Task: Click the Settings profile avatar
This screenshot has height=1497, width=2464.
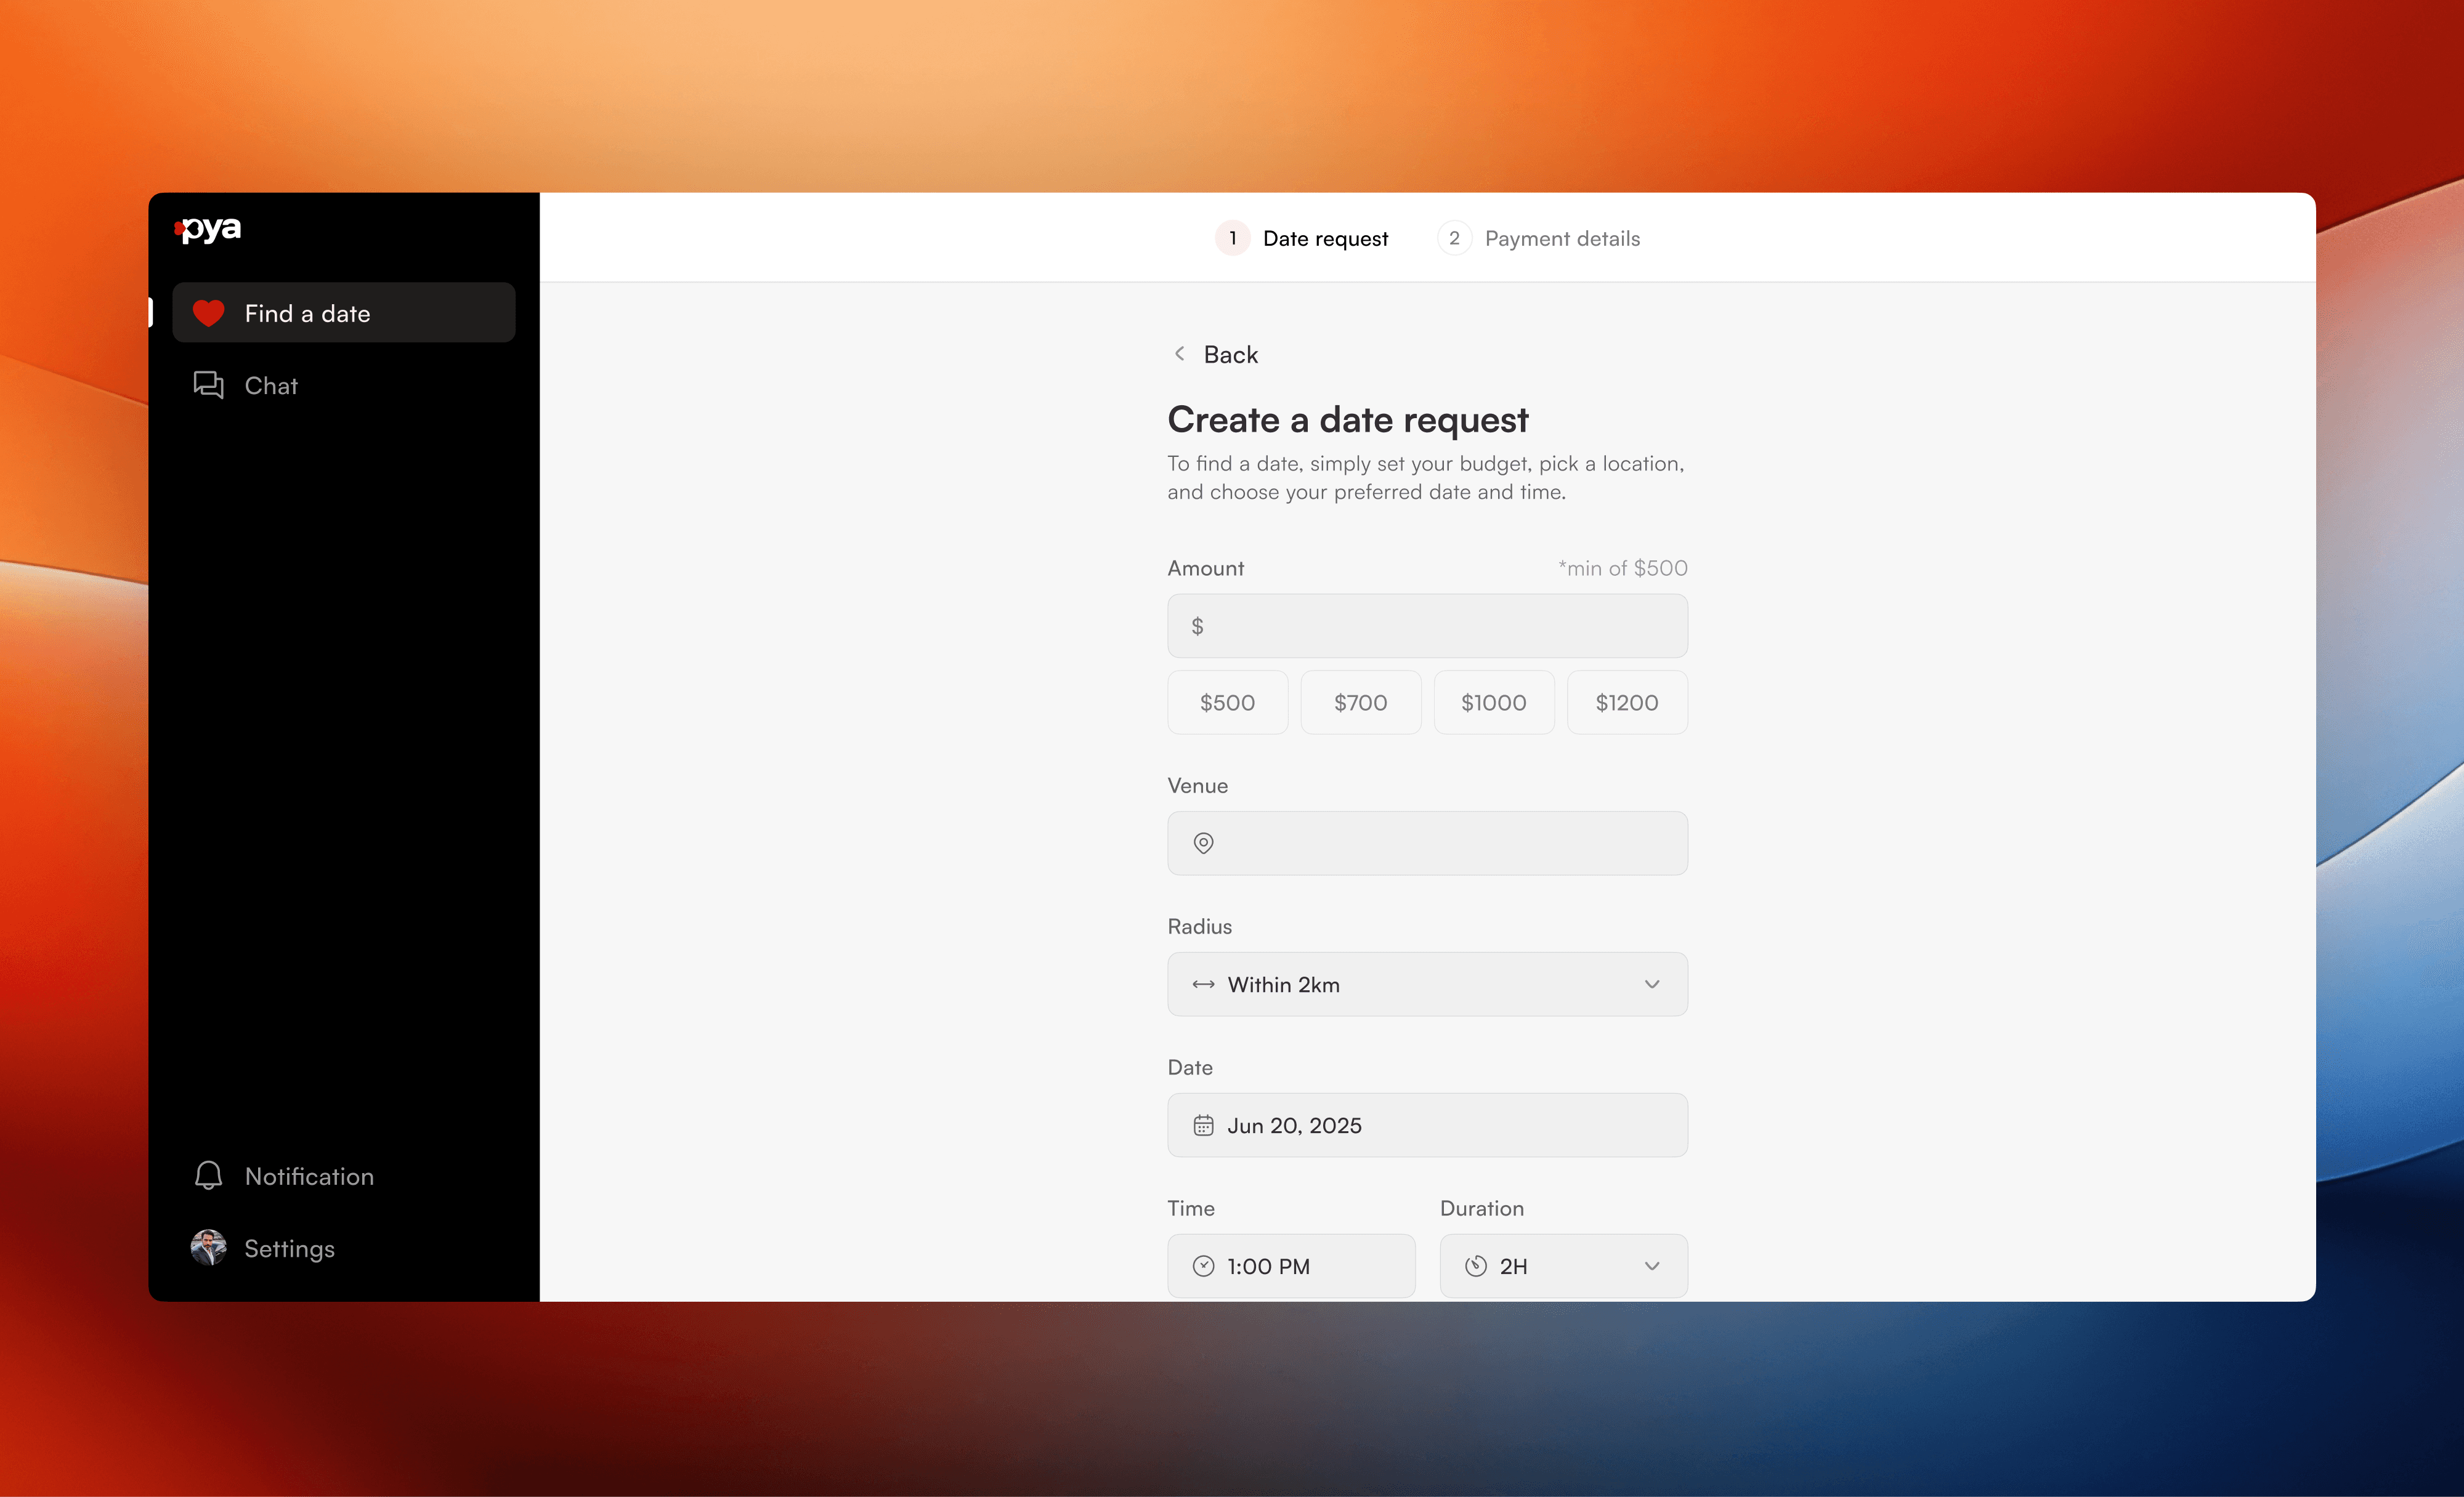Action: point(208,1247)
